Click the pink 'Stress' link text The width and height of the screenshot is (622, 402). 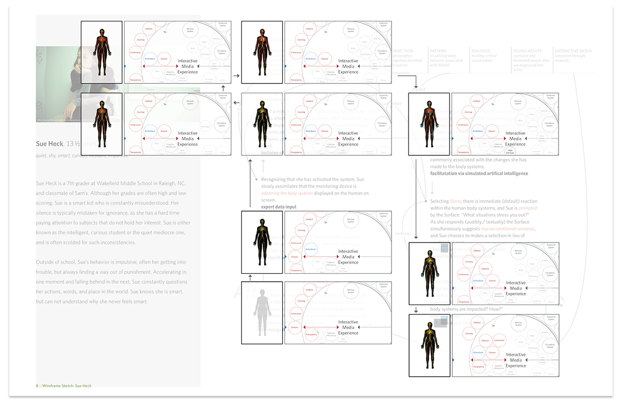click(x=455, y=201)
